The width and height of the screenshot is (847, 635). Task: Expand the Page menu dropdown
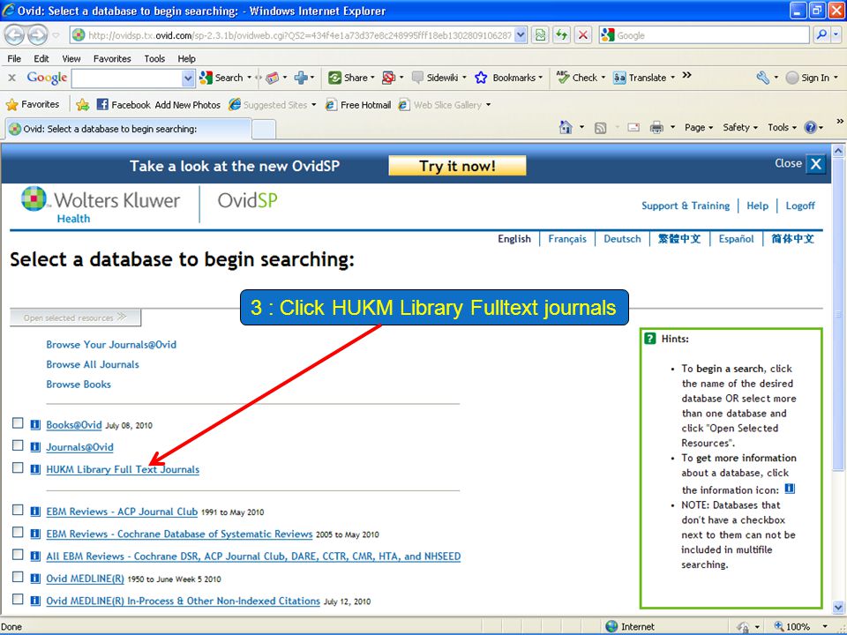tap(699, 127)
